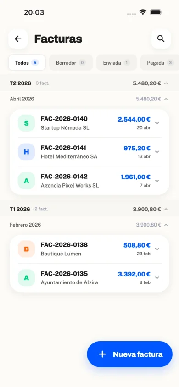Switch to the Pagada filter tab
This screenshot has height=387, width=179.
pos(160,63)
